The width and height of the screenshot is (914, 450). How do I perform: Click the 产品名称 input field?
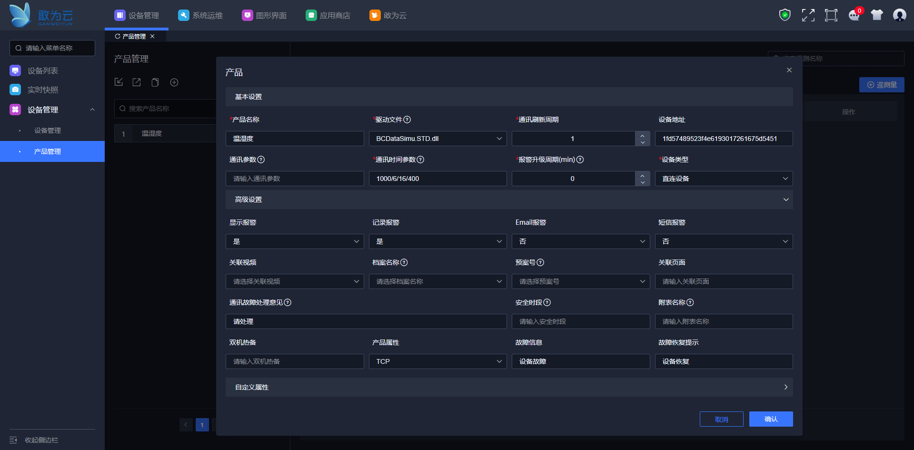(294, 139)
